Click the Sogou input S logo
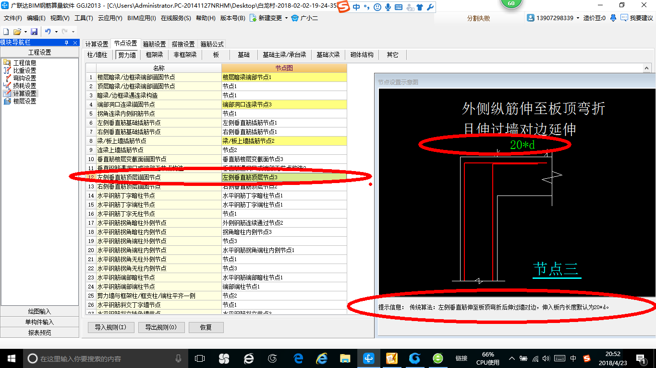This screenshot has height=368, width=656. 343,7
